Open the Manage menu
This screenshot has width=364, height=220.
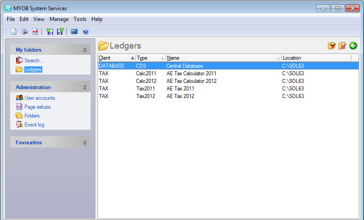[59, 19]
